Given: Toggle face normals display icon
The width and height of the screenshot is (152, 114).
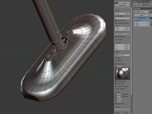Looking at the screenshot, I should [x=120, y=109].
